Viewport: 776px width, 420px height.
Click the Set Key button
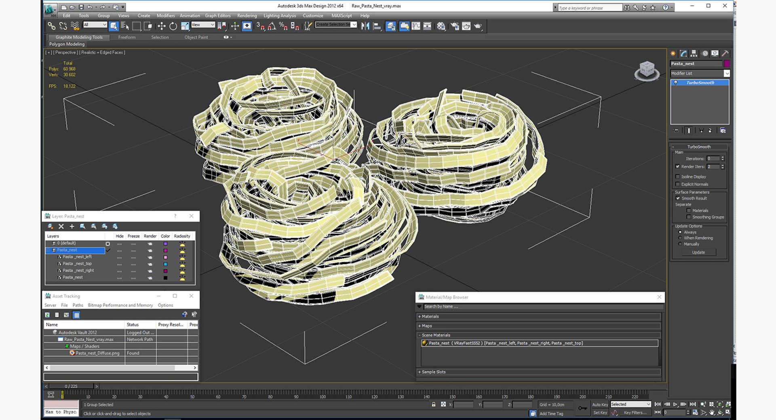(600, 413)
